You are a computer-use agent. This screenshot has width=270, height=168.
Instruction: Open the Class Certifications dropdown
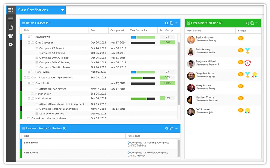coord(62,10)
